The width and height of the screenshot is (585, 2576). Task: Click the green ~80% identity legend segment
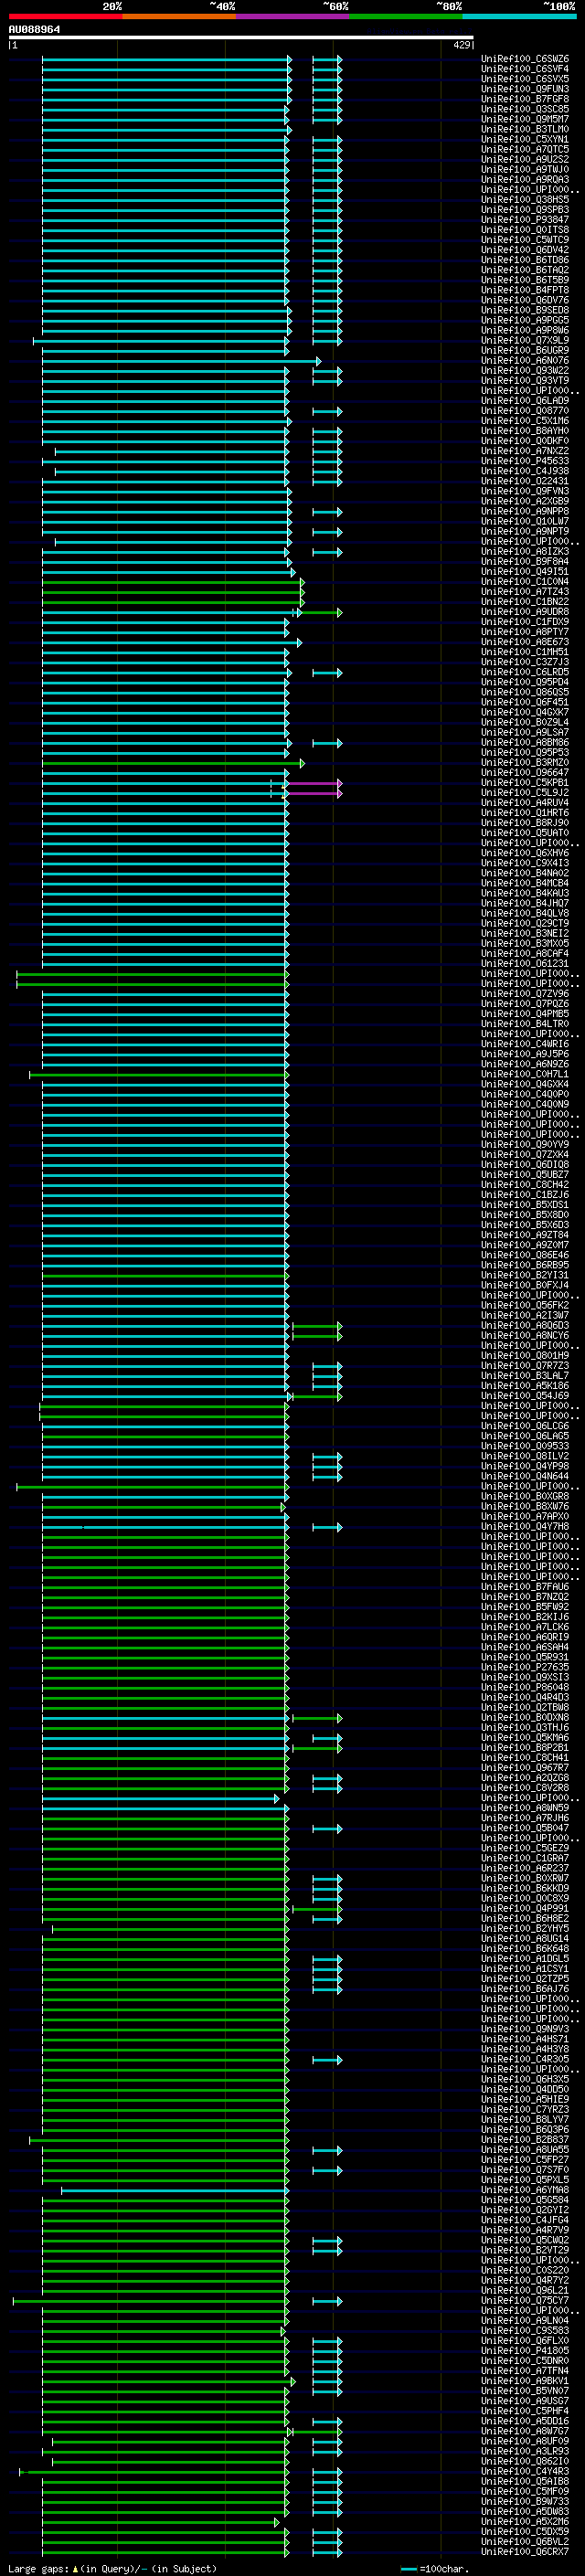tap(406, 16)
